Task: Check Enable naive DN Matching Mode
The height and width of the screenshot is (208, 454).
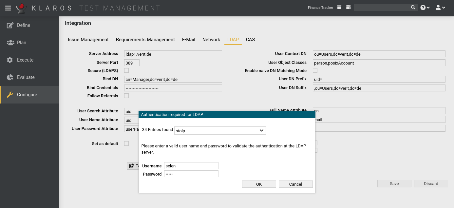Action: pos(315,70)
